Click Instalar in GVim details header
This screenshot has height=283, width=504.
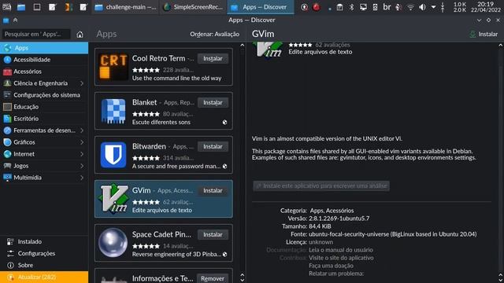484,35
